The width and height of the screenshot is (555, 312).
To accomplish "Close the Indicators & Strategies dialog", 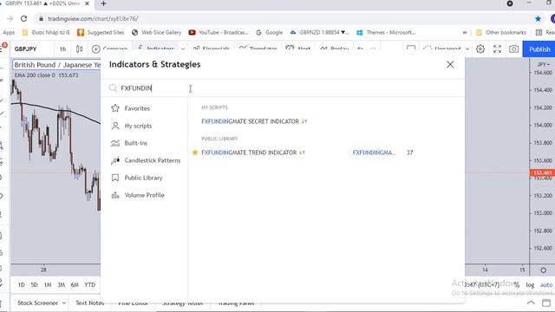I will [x=450, y=64].
